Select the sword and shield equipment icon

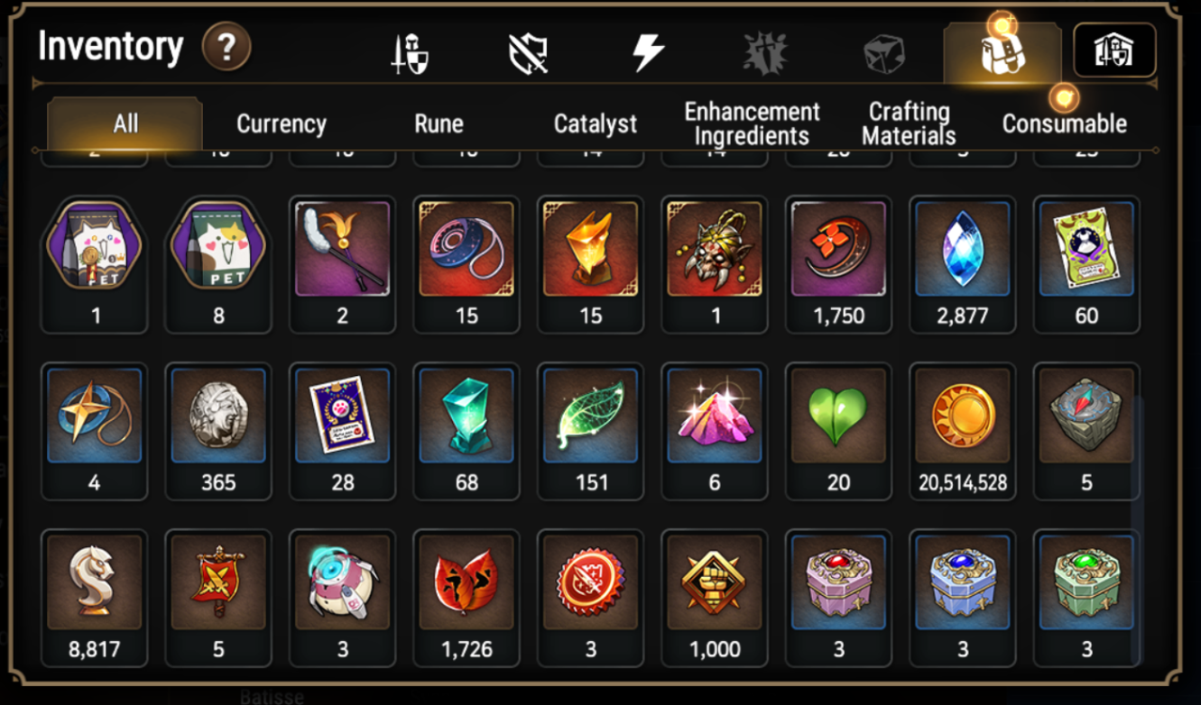click(409, 54)
